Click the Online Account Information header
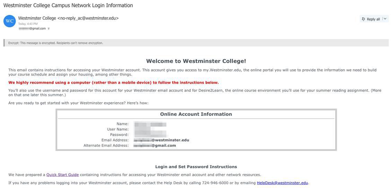 click(x=196, y=114)
